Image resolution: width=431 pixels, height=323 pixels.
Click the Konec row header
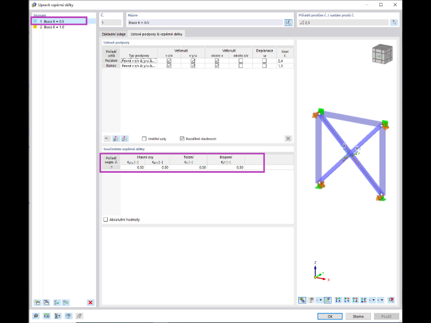pyautogui.click(x=111, y=66)
